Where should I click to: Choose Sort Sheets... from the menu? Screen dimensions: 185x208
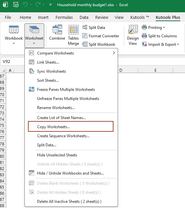click(71, 80)
